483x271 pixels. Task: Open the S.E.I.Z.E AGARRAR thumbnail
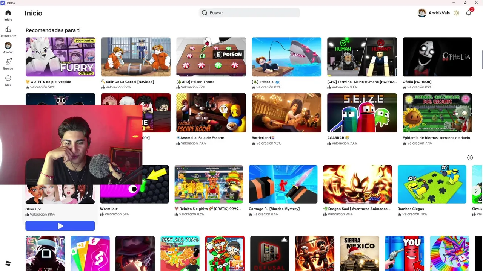point(362,113)
